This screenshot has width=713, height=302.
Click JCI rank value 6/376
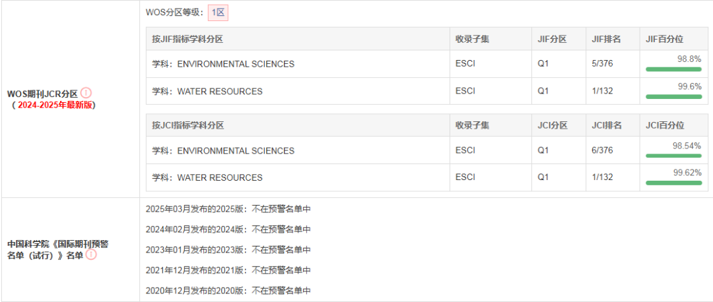[602, 150]
